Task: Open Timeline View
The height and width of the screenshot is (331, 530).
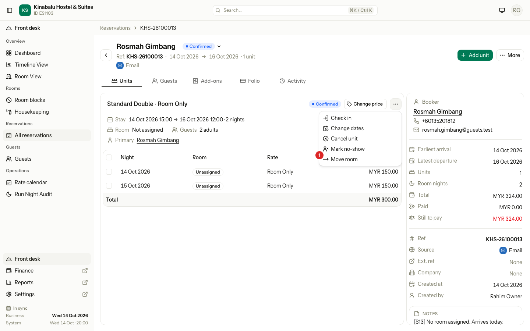Action: pos(47,65)
